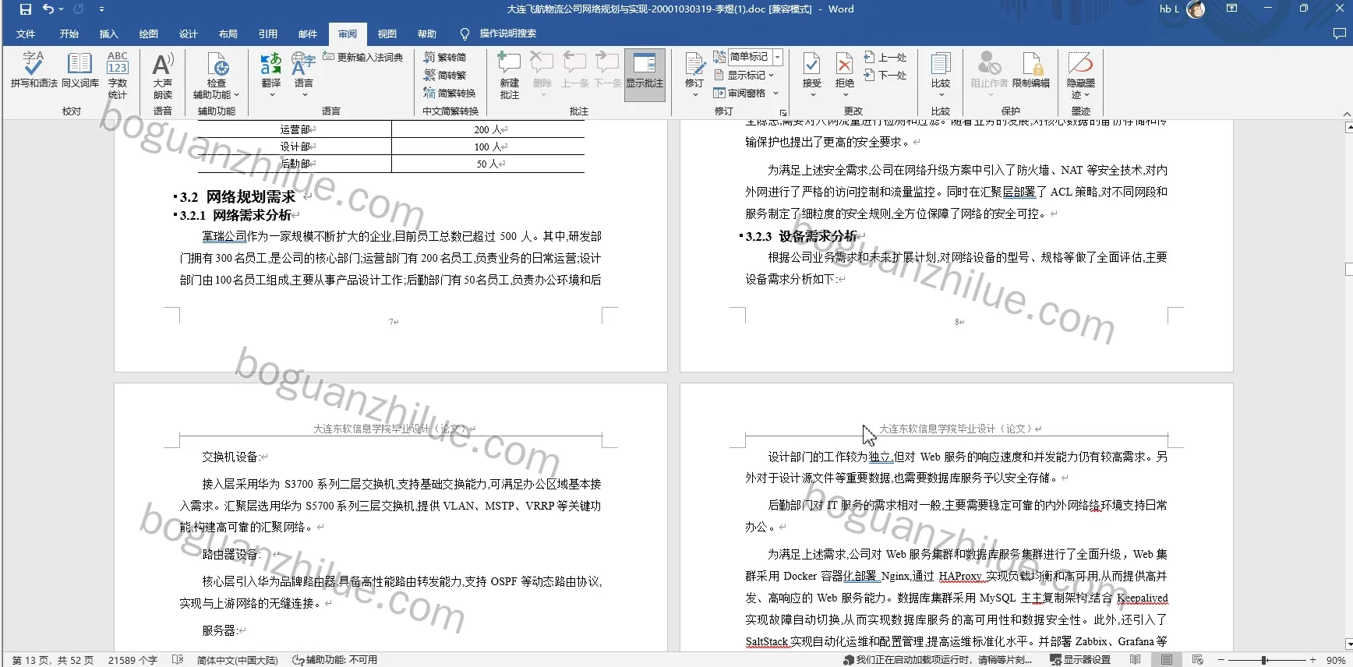Open 拼写和语法 spelling check
1353x667 pixels.
tap(34, 70)
